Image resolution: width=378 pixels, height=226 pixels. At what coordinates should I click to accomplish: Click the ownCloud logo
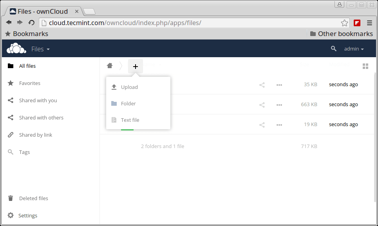(x=16, y=48)
